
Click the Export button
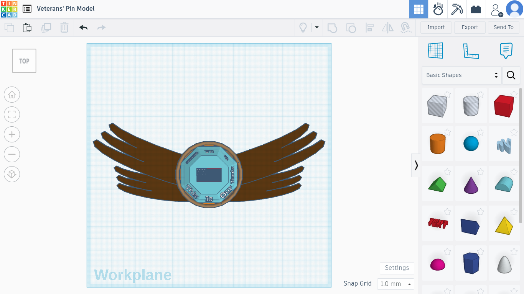click(470, 27)
